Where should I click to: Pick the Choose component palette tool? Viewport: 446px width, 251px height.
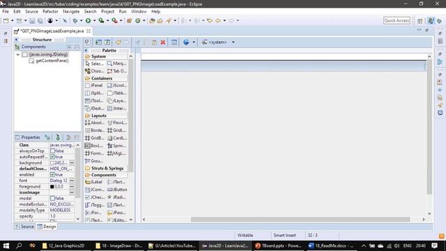click(x=95, y=71)
